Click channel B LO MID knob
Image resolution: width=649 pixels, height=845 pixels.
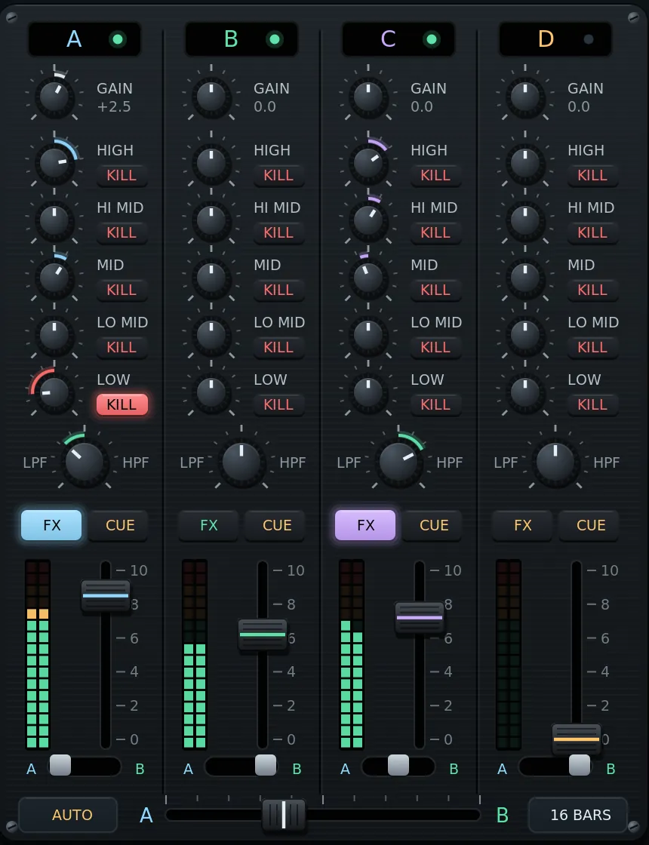(211, 335)
